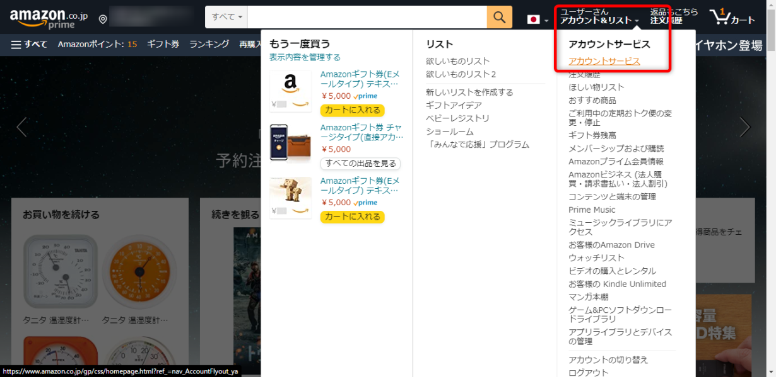Click the next carousel arrow
This screenshot has height=377, width=776.
click(x=745, y=127)
